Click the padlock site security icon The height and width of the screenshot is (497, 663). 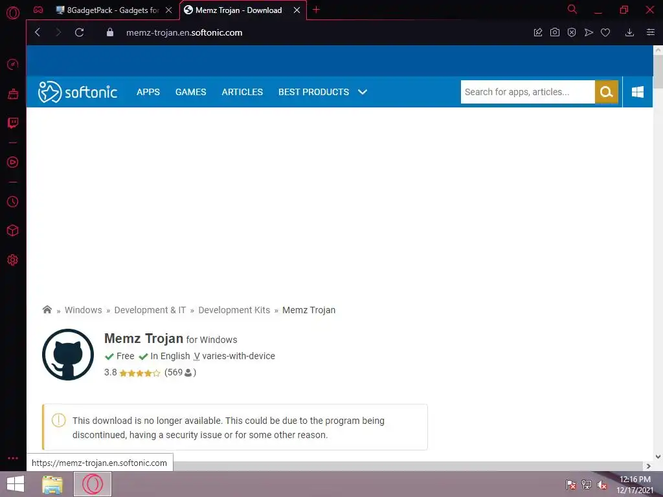click(x=110, y=32)
